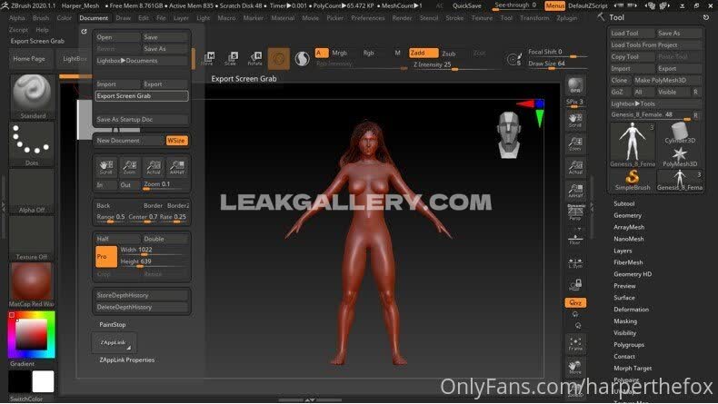
Task: Toggle the Mrgb channel
Action: [x=339, y=53]
